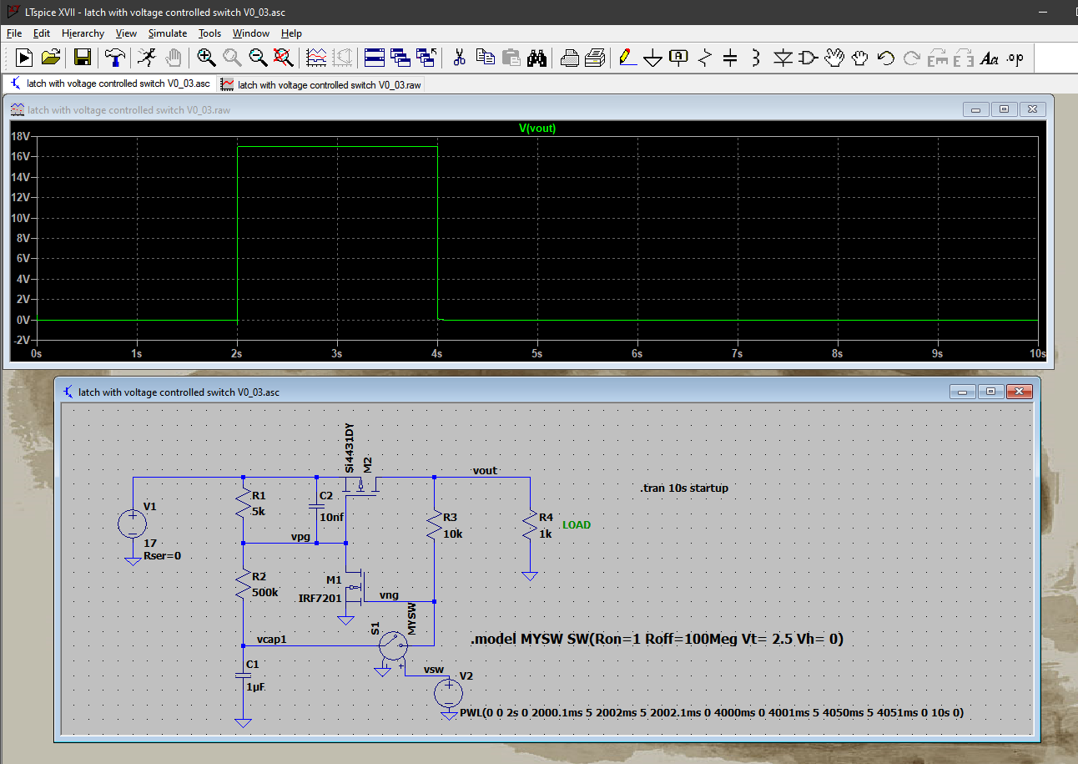Viewport: 1078px width, 764px height.
Task: Click the SPICE directive .op button
Action: pyautogui.click(x=1015, y=58)
